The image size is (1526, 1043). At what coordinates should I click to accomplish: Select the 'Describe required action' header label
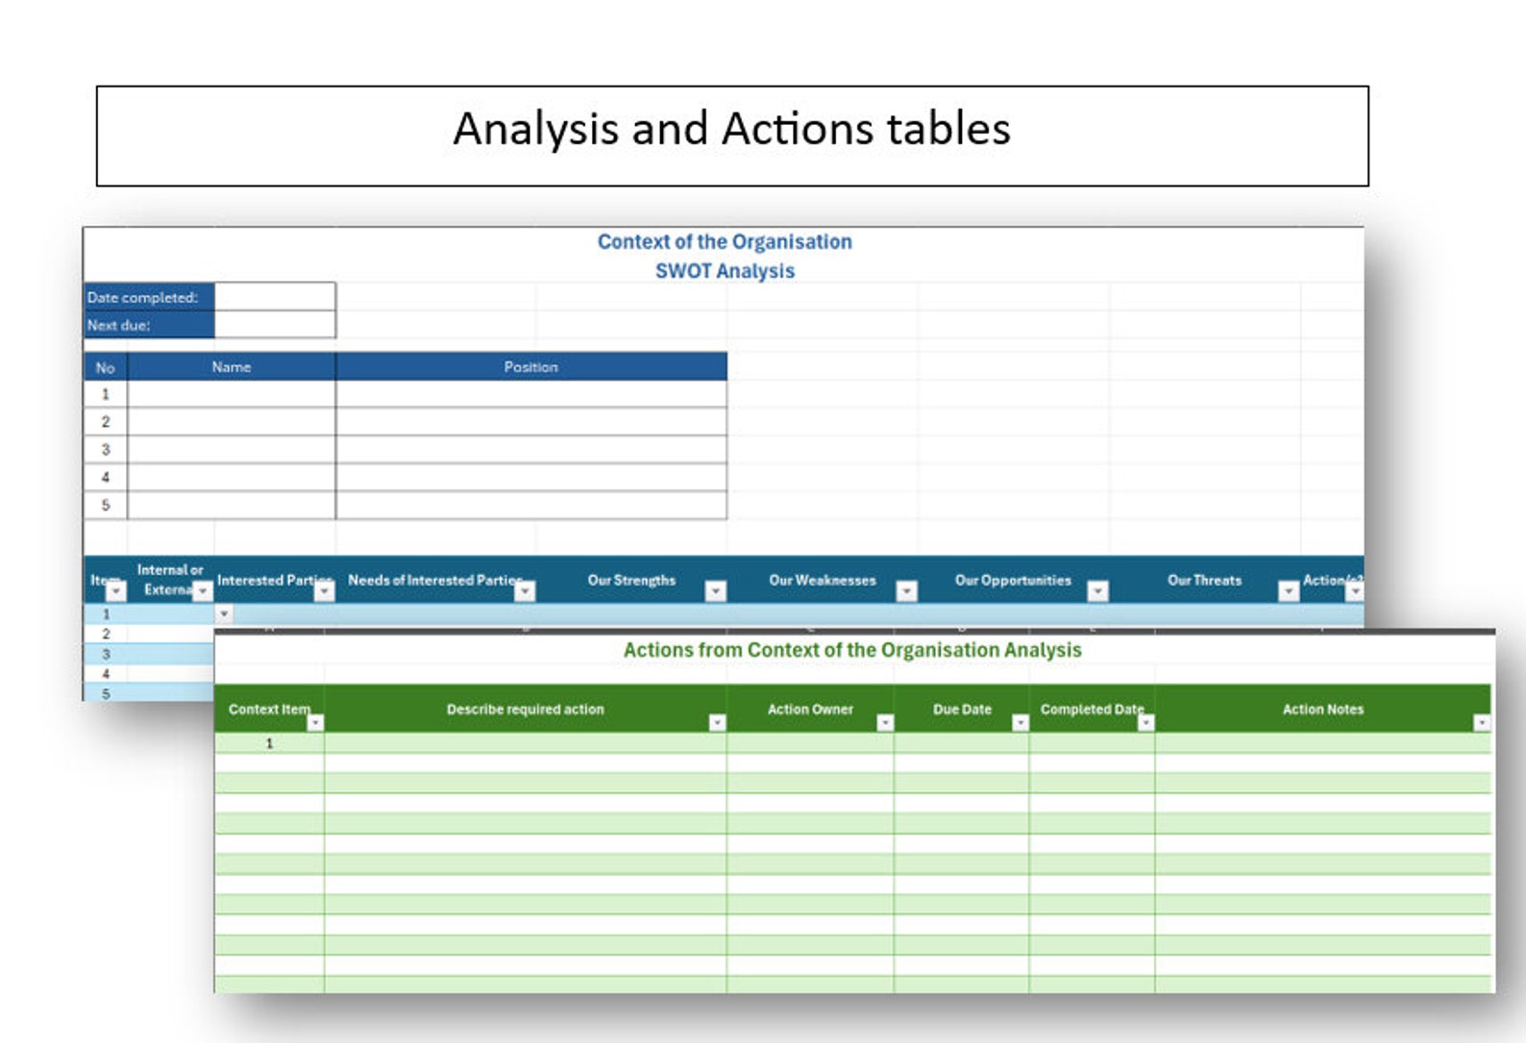pyautogui.click(x=526, y=709)
